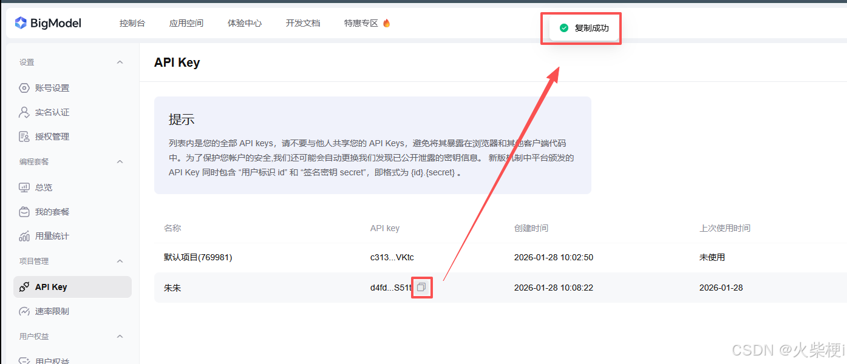Screen dimensions: 847x364
Task: Open the 应用空间 top menu
Action: 186,23
